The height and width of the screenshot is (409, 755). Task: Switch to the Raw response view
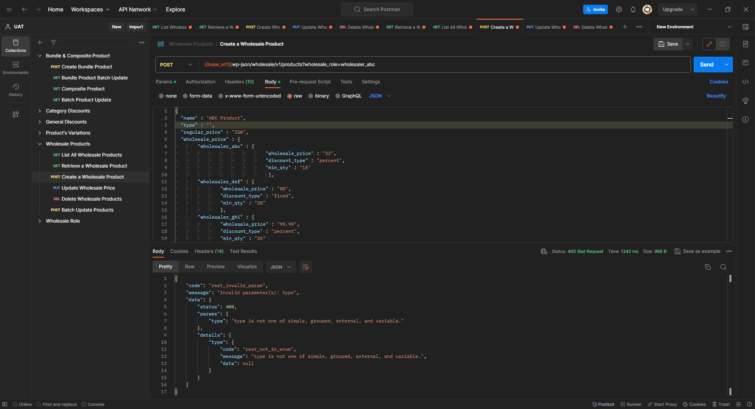click(x=190, y=267)
